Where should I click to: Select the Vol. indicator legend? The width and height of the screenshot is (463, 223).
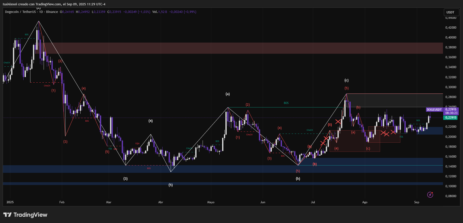155,12
